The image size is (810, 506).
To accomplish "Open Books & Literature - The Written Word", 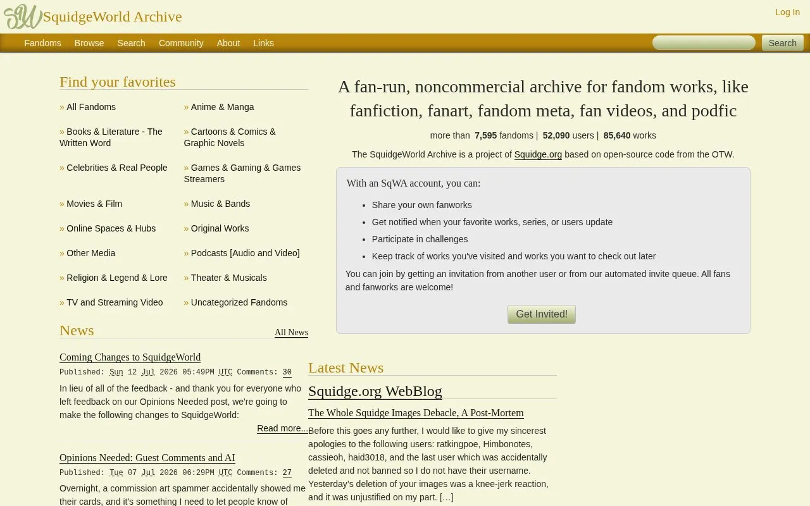I will pos(111,137).
